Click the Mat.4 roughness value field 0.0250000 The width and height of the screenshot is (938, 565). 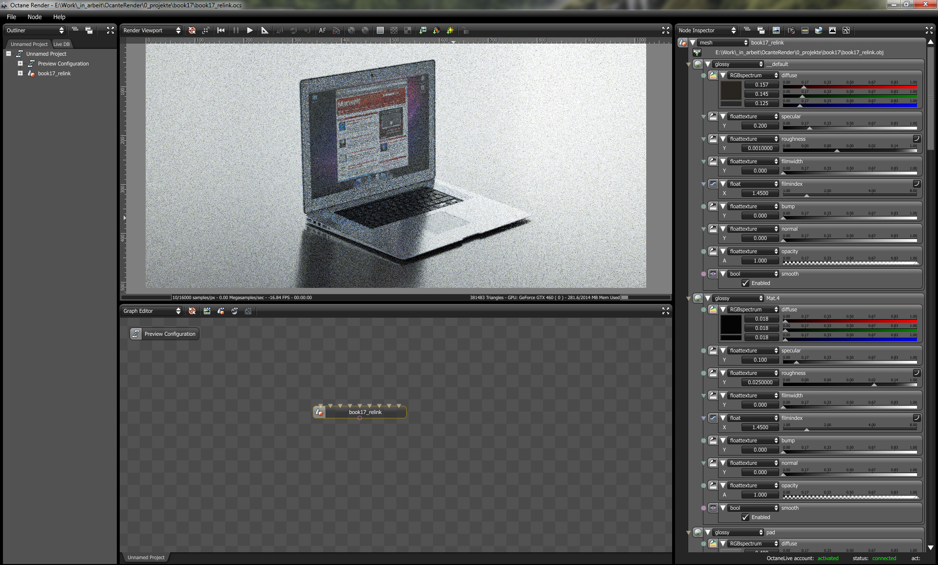point(760,382)
